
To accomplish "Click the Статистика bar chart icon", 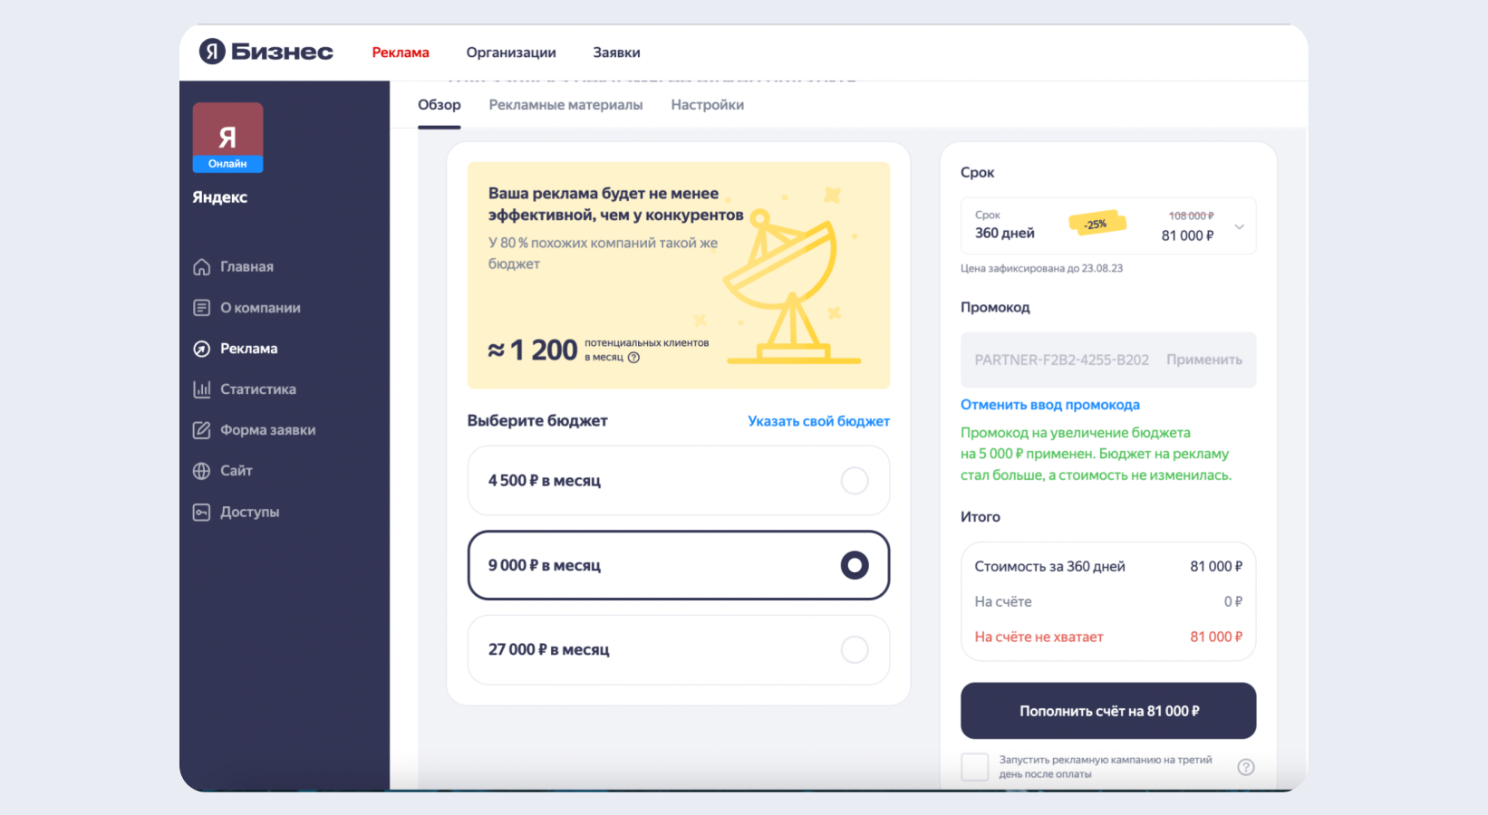I will (x=201, y=389).
